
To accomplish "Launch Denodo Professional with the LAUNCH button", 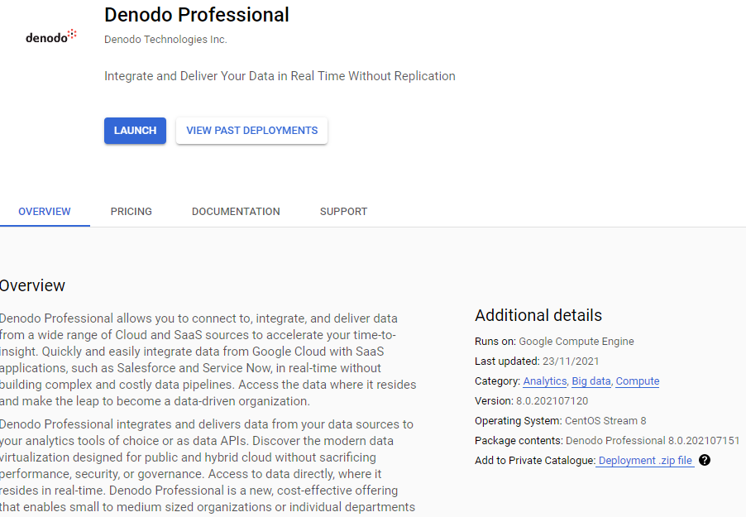I will coord(135,131).
